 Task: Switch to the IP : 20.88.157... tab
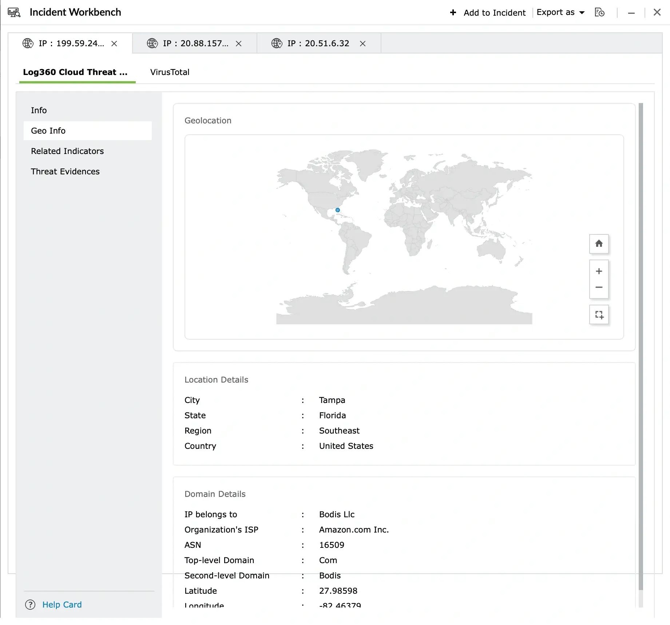tap(195, 43)
